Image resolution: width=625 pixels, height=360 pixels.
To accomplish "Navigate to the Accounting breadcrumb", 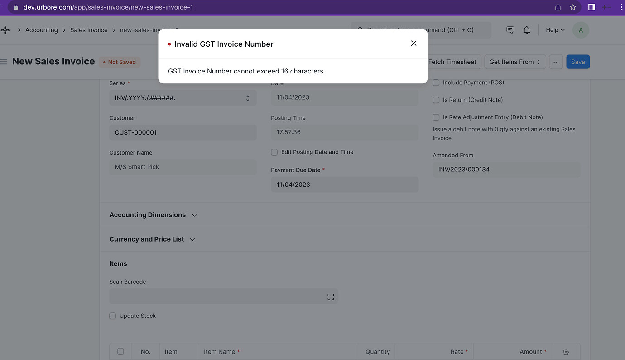I will point(41,30).
